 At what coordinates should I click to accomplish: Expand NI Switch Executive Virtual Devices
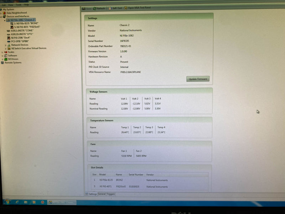[5, 48]
